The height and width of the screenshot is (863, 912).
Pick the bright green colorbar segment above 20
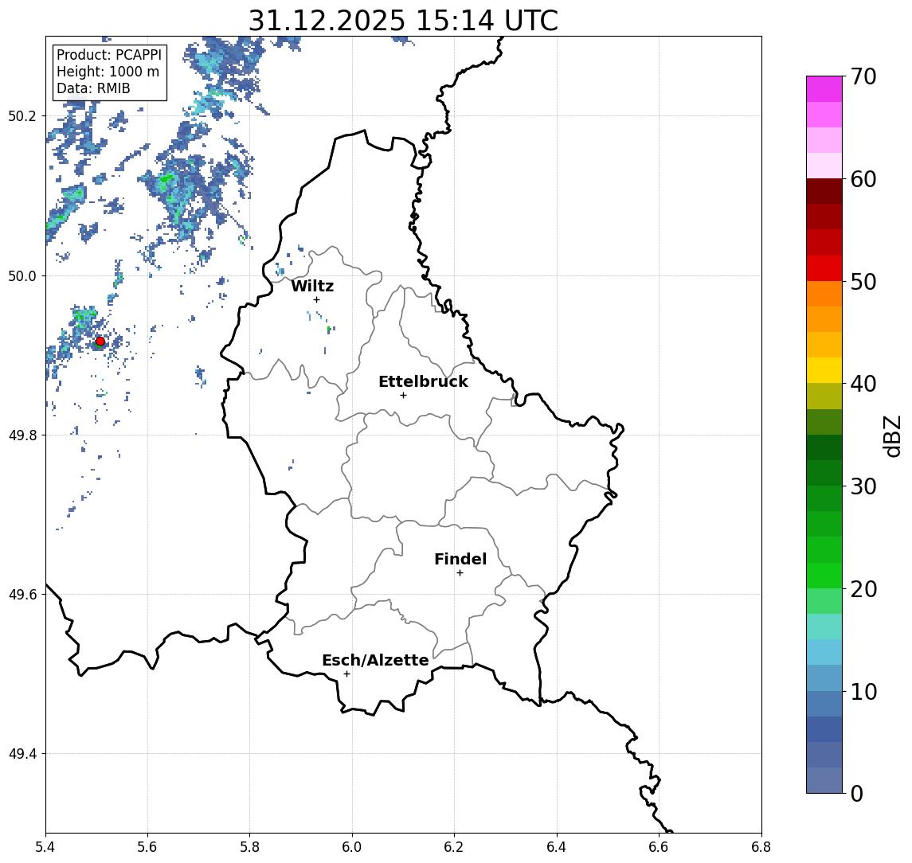tap(824, 575)
